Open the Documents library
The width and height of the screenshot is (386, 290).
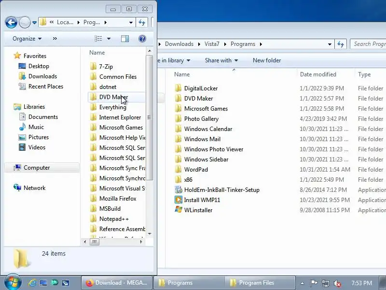(43, 117)
